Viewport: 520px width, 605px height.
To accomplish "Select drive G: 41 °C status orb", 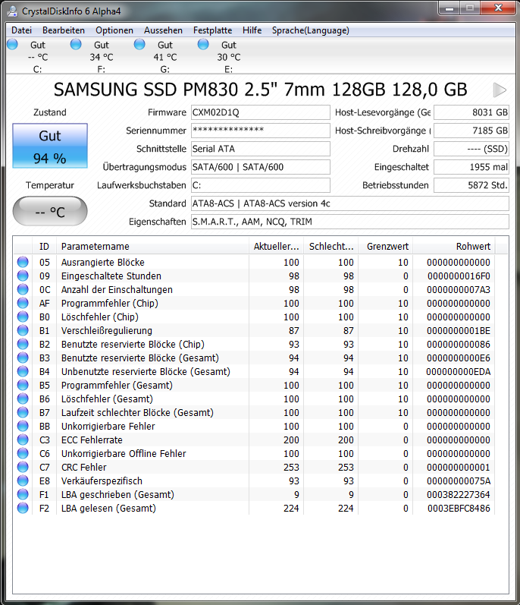I will (x=139, y=44).
